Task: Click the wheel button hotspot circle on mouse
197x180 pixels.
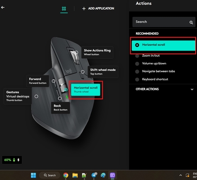Action: point(76,52)
